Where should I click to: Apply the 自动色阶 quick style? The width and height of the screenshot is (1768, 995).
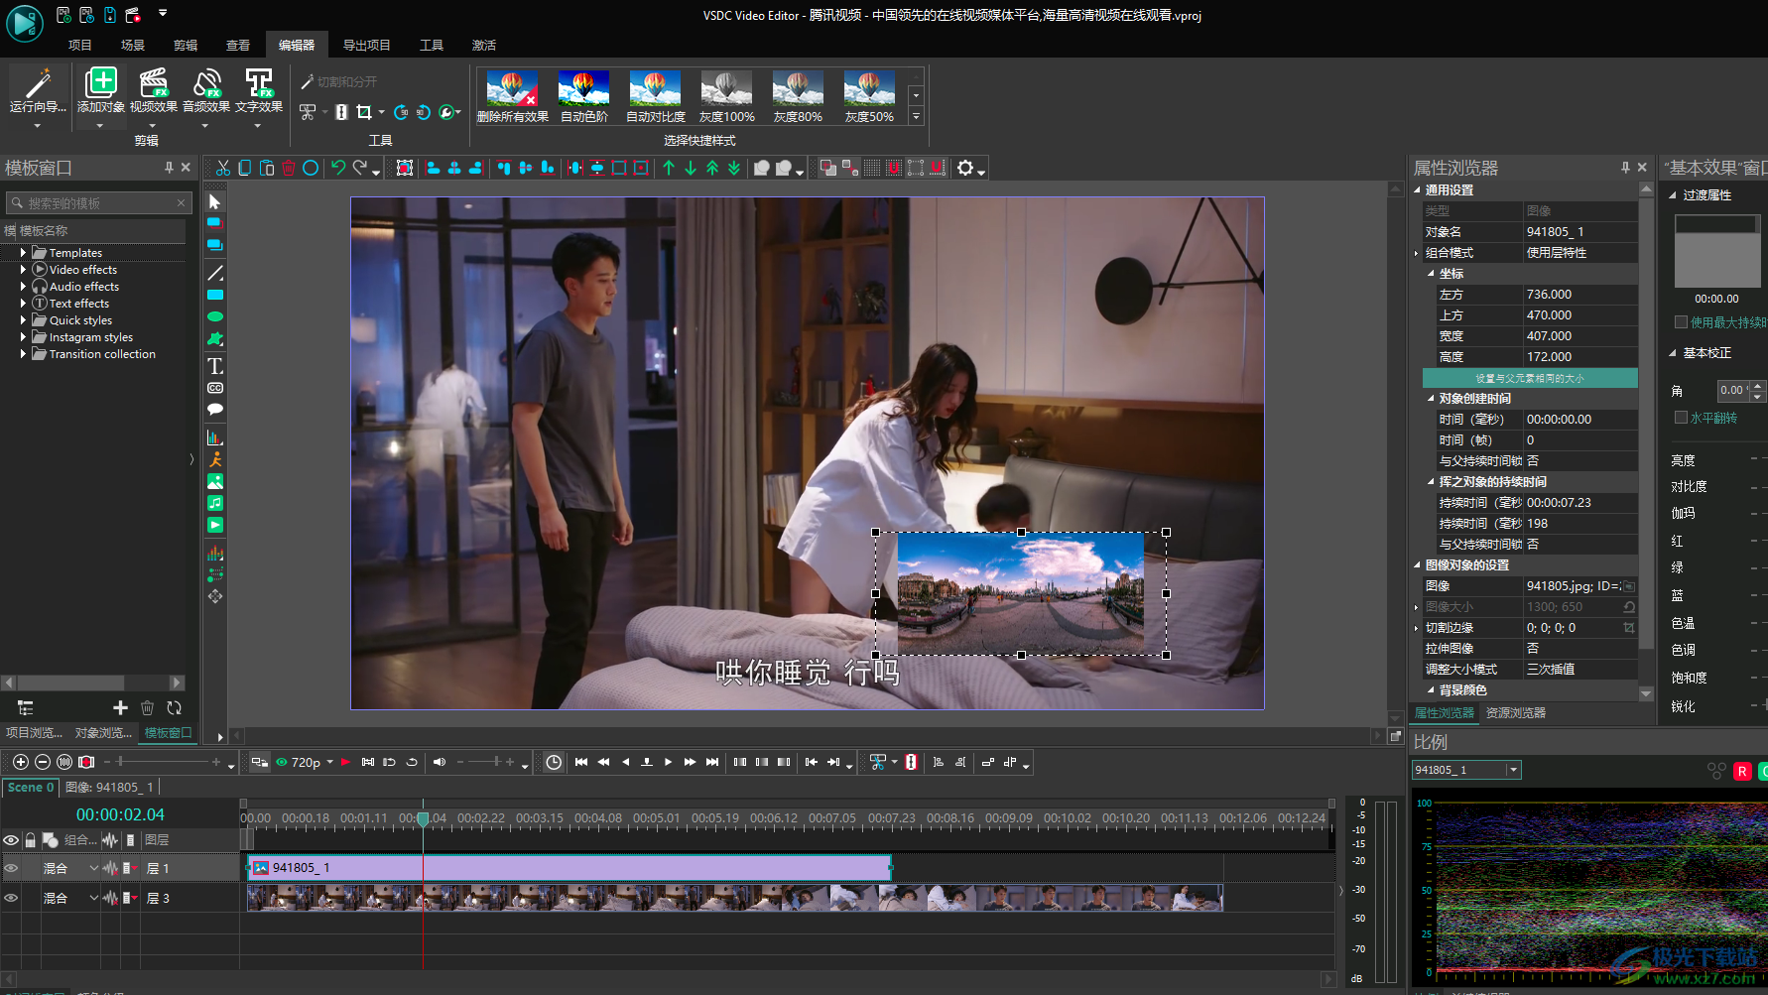pos(583,96)
